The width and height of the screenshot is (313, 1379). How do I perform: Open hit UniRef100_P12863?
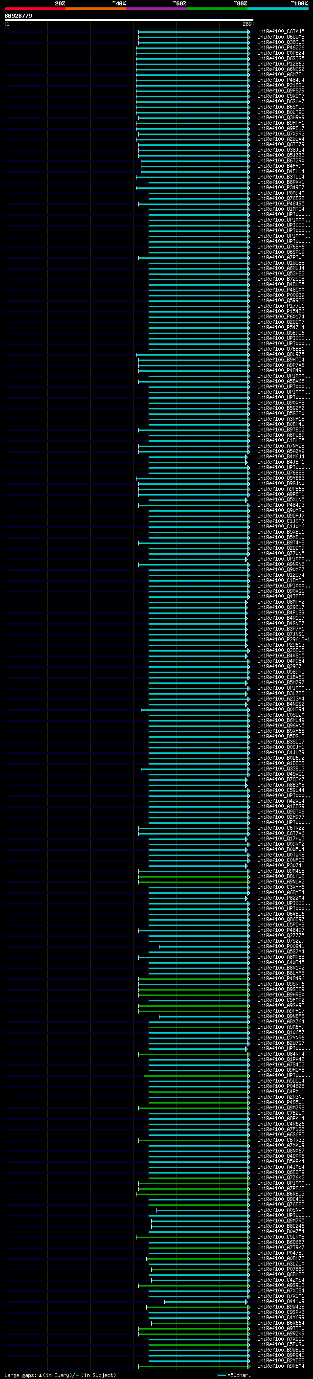tap(281, 64)
